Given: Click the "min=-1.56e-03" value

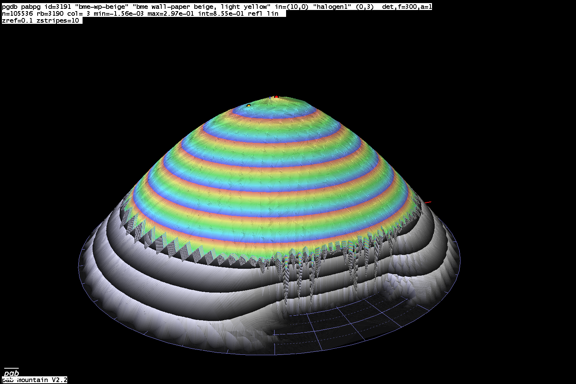Looking at the screenshot, I should tap(119, 13).
